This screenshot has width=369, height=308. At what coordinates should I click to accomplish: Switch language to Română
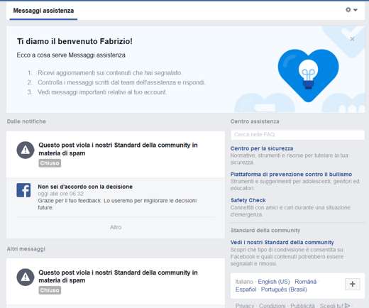pyautogui.click(x=305, y=282)
